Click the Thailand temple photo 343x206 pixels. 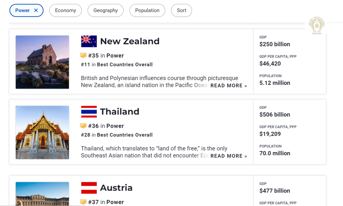(42, 132)
